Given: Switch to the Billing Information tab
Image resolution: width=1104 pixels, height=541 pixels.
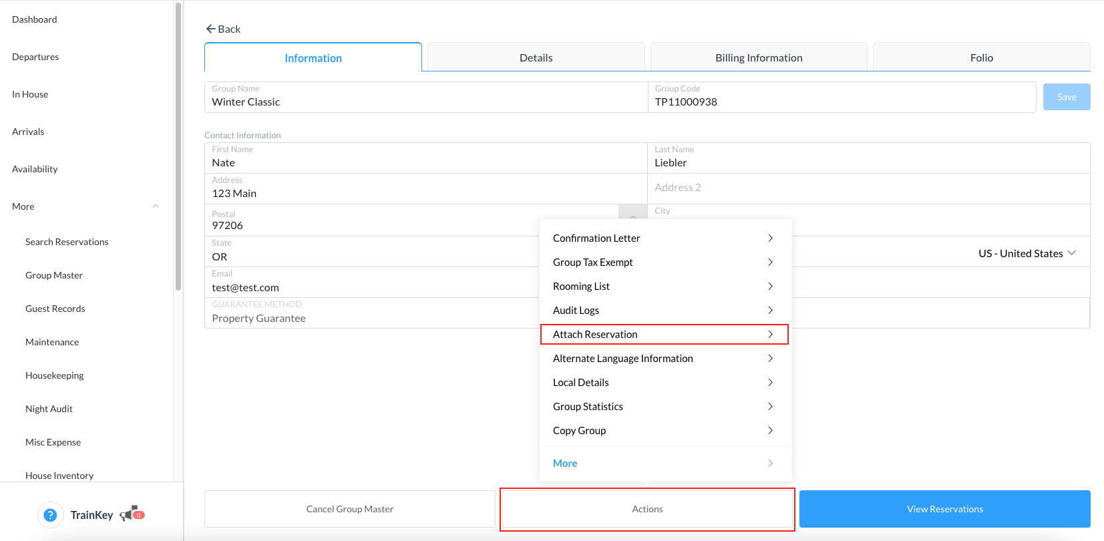Looking at the screenshot, I should point(759,57).
